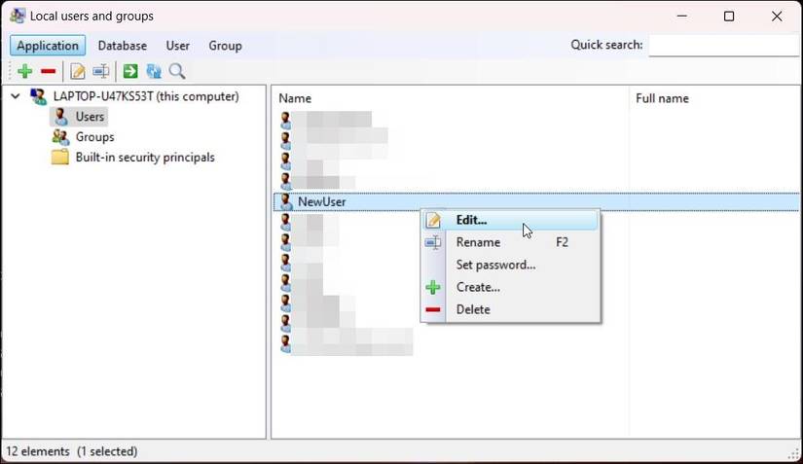Select Groups in the tree
803x464 pixels.
tap(94, 137)
